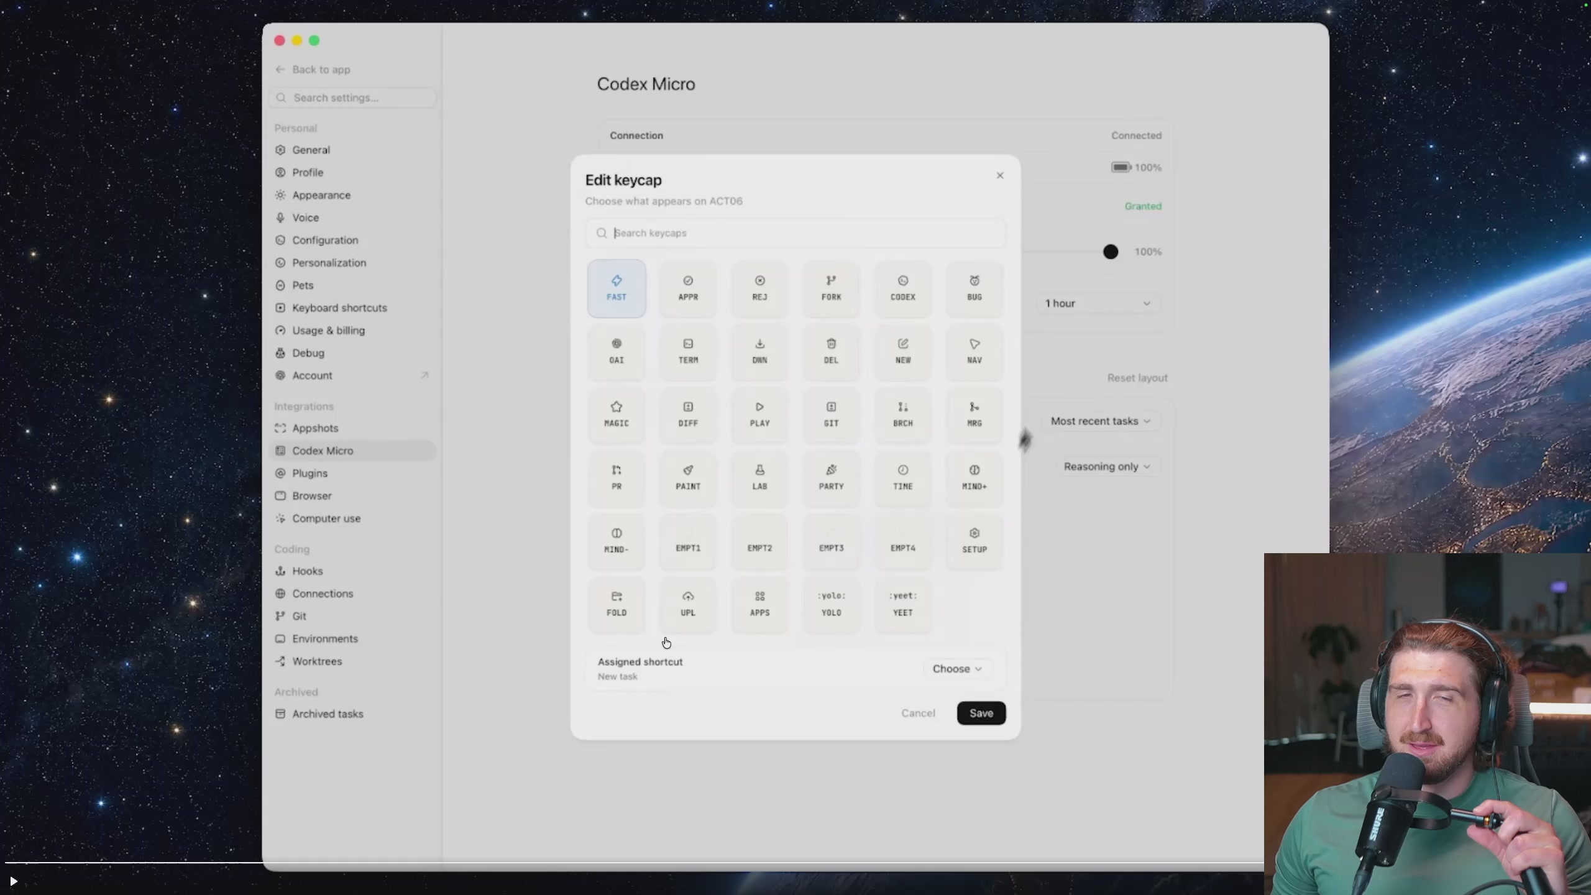Save the keycap changes
This screenshot has height=895, width=1591.
pyautogui.click(x=981, y=713)
